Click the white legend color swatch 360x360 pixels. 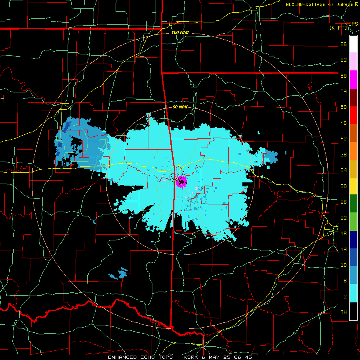(353, 44)
